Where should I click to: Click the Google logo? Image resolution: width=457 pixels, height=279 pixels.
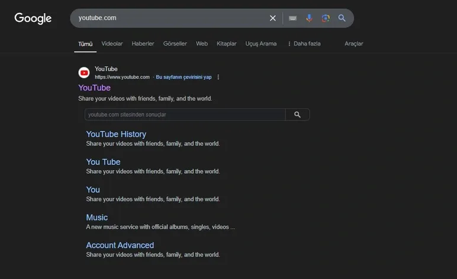pyautogui.click(x=33, y=18)
